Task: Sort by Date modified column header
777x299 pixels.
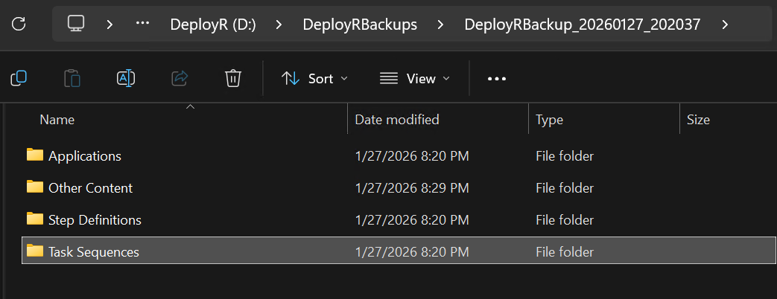Action: coord(396,120)
